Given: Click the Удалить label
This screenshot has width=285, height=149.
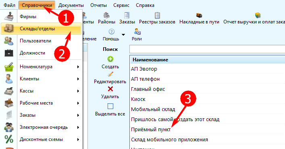Looking at the screenshot, I should click(110, 97).
